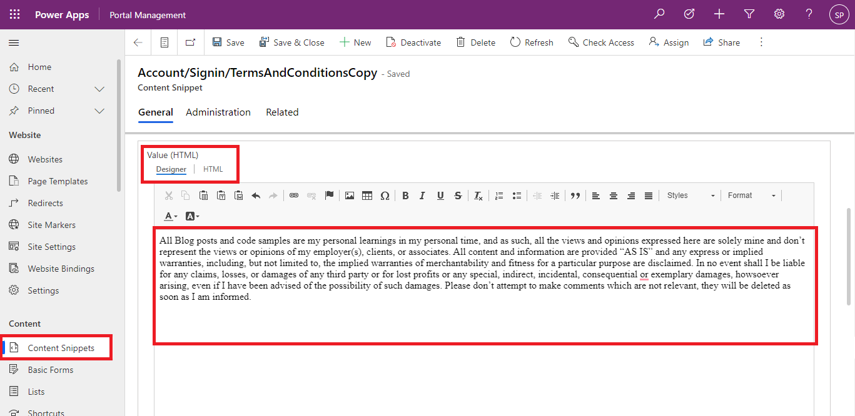Toggle underline formatting
This screenshot has height=416, width=855.
coord(440,196)
